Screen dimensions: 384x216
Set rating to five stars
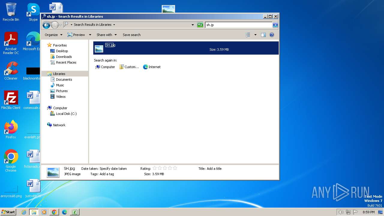175,168
